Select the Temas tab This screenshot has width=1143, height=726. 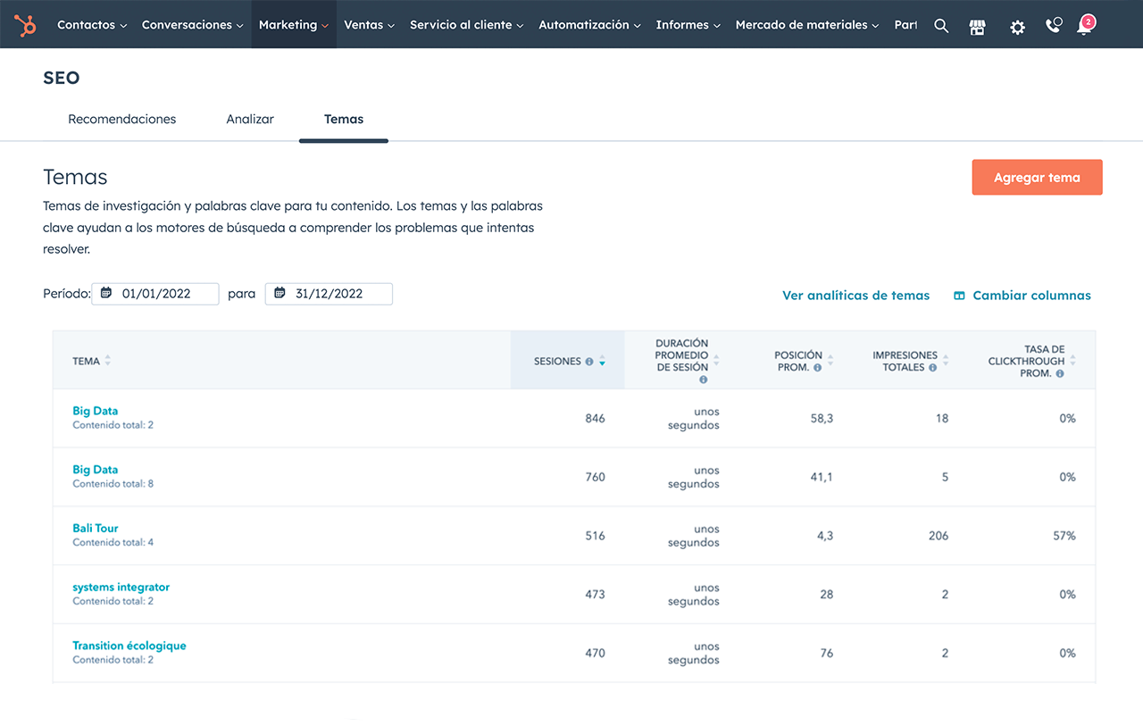click(344, 119)
